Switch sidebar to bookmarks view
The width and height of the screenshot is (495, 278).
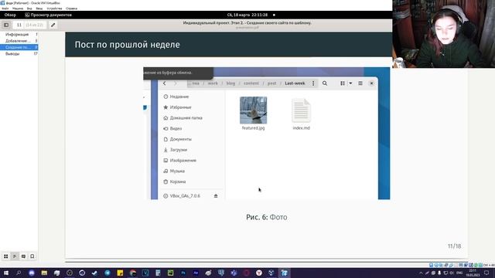pyautogui.click(x=32, y=256)
